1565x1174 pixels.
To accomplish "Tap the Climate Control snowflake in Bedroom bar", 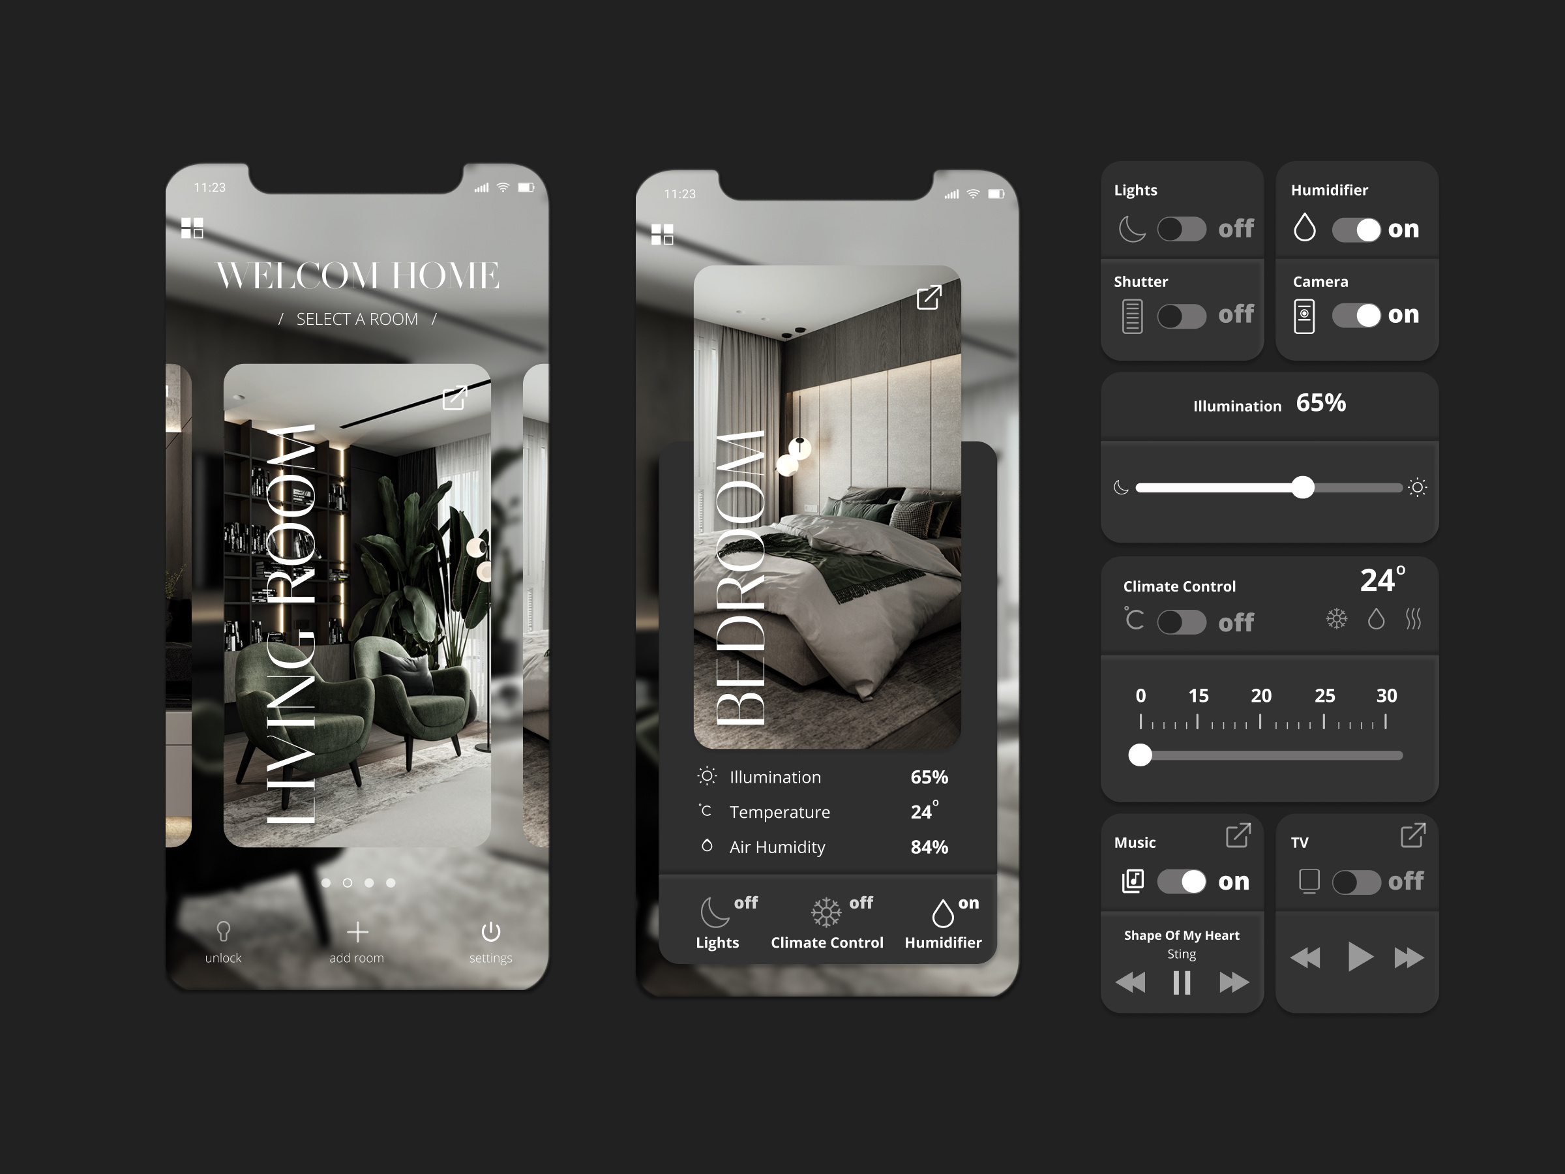I will tap(826, 912).
